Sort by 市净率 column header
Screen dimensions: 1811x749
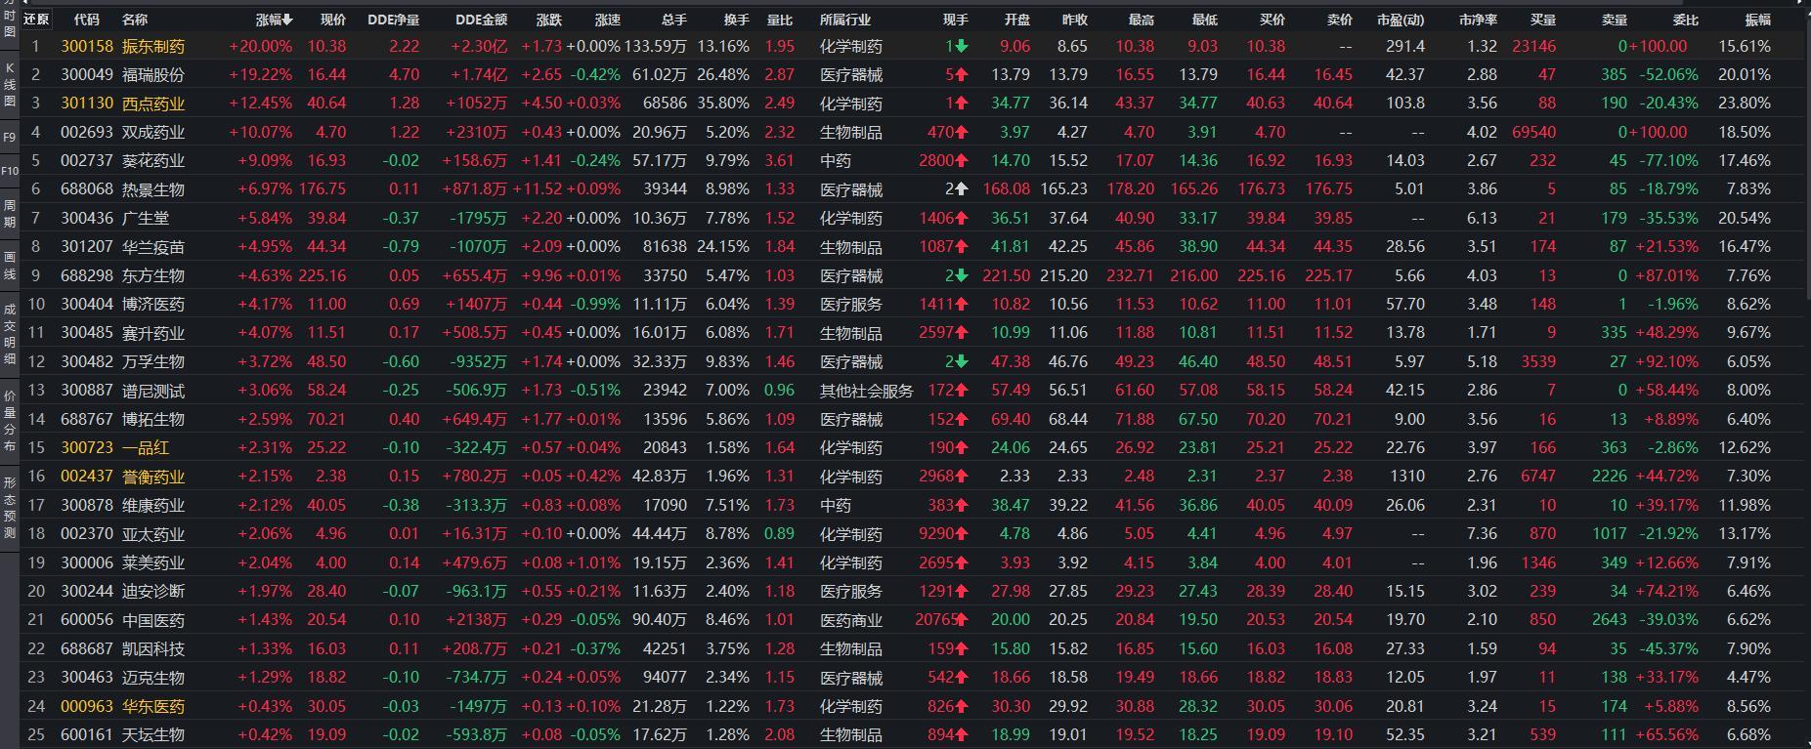1478,20
